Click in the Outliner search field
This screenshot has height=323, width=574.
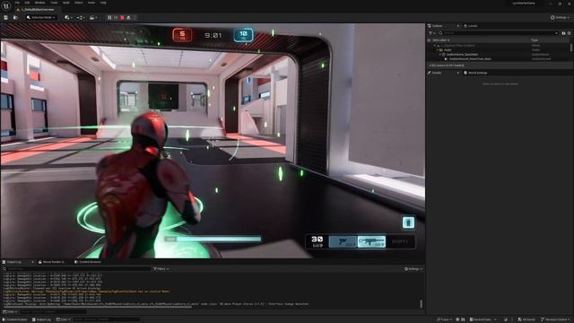(x=499, y=33)
